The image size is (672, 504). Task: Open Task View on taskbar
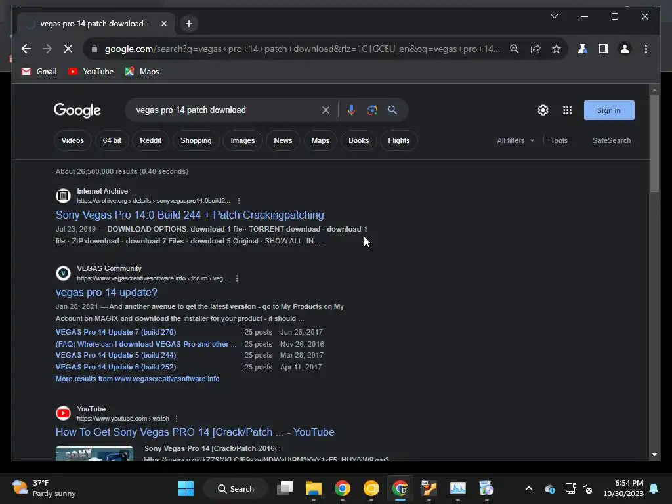[285, 488]
